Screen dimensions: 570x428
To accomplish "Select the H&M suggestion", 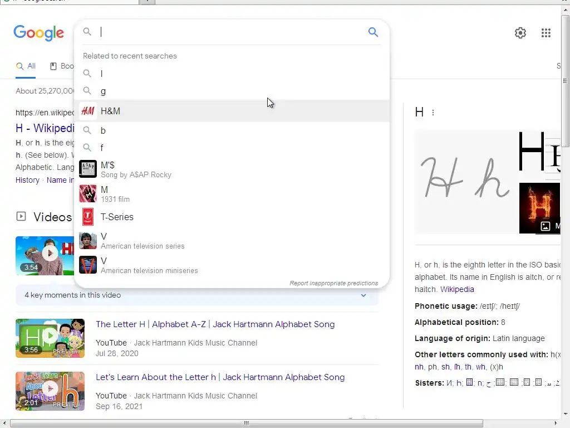I will pyautogui.click(x=232, y=111).
